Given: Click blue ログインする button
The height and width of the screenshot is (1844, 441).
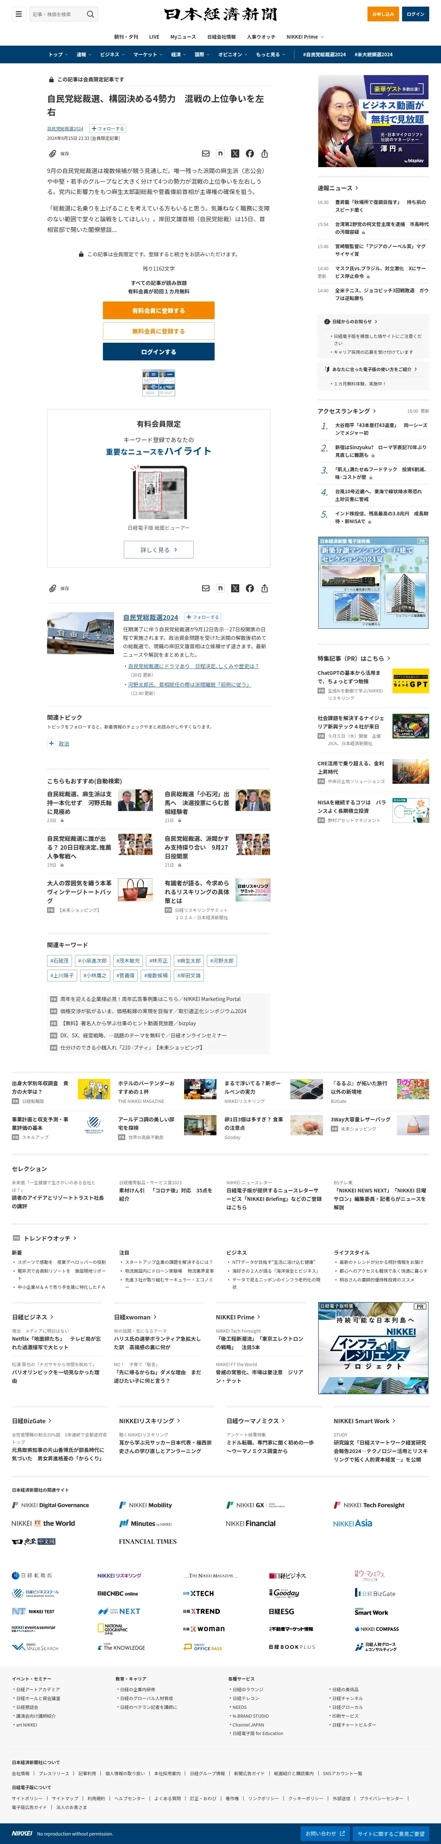Looking at the screenshot, I should (x=159, y=352).
